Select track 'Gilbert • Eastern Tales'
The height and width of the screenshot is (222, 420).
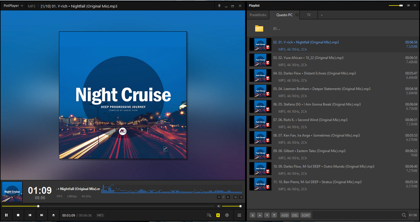pos(333,153)
